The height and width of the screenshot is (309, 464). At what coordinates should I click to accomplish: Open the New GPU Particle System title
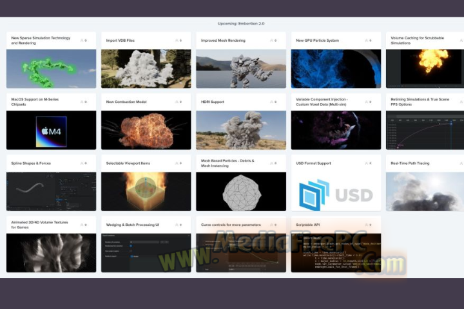317,41
